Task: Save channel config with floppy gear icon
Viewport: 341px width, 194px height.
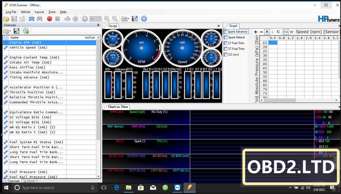Action: [16, 31]
